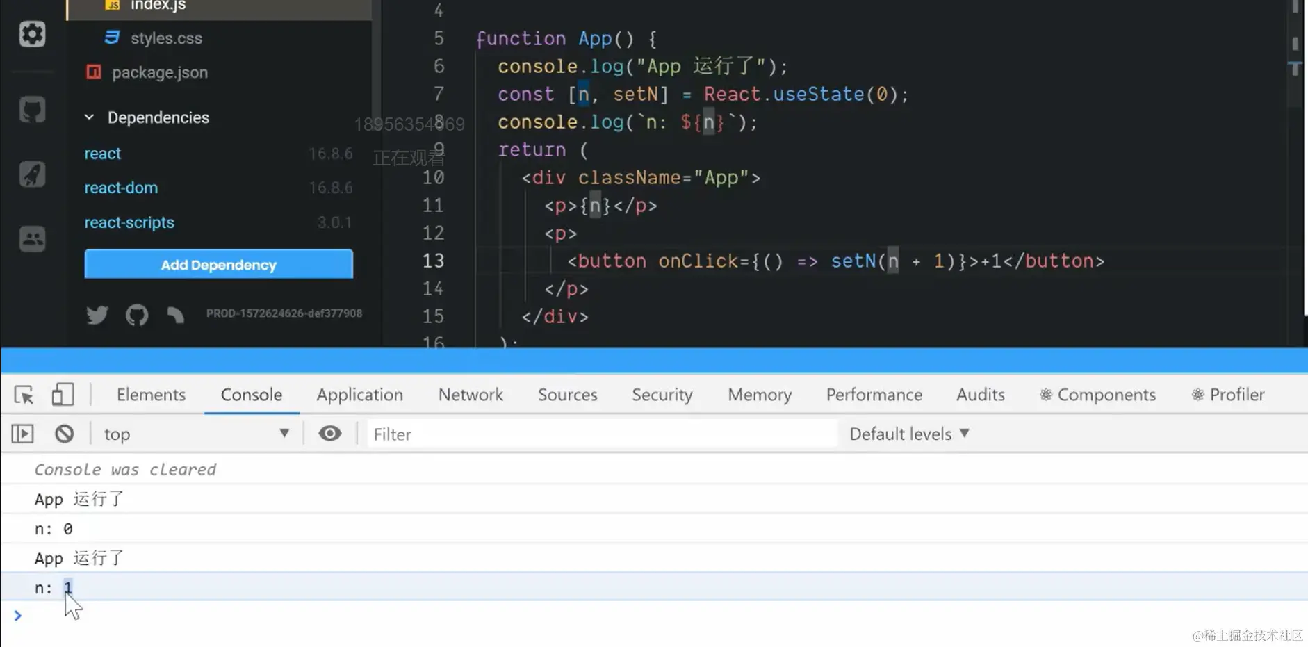Select the styles.css file
The width and height of the screenshot is (1308, 647).
(166, 38)
